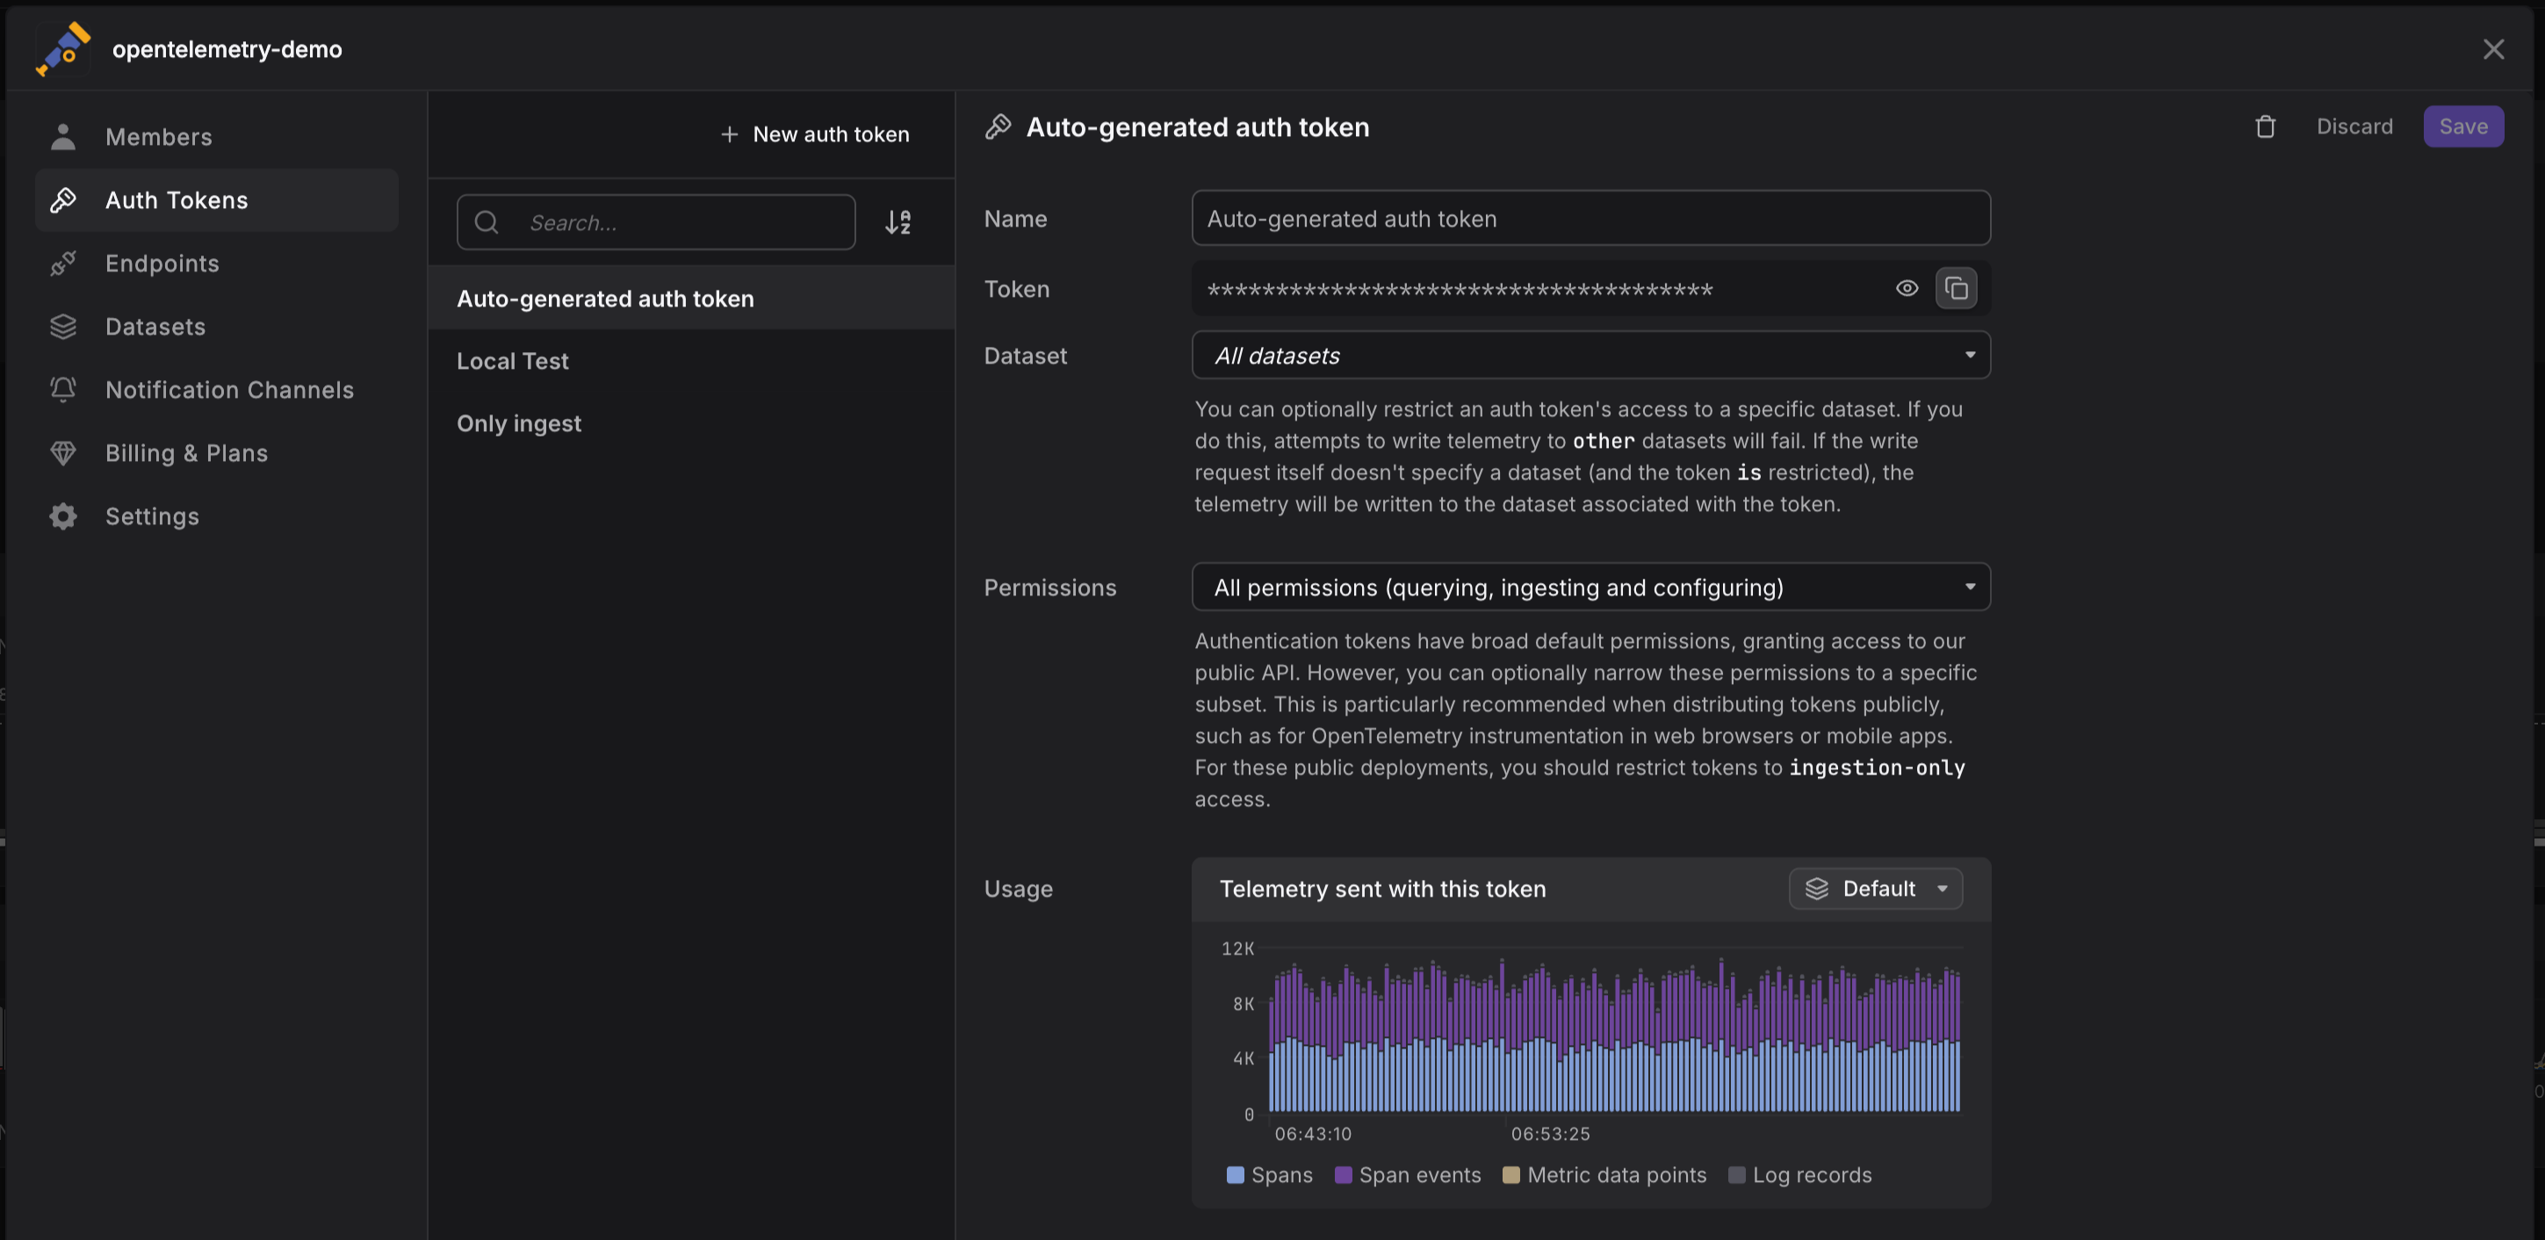Create a New auth token
Screen dimensions: 2545x1240
pos(814,134)
